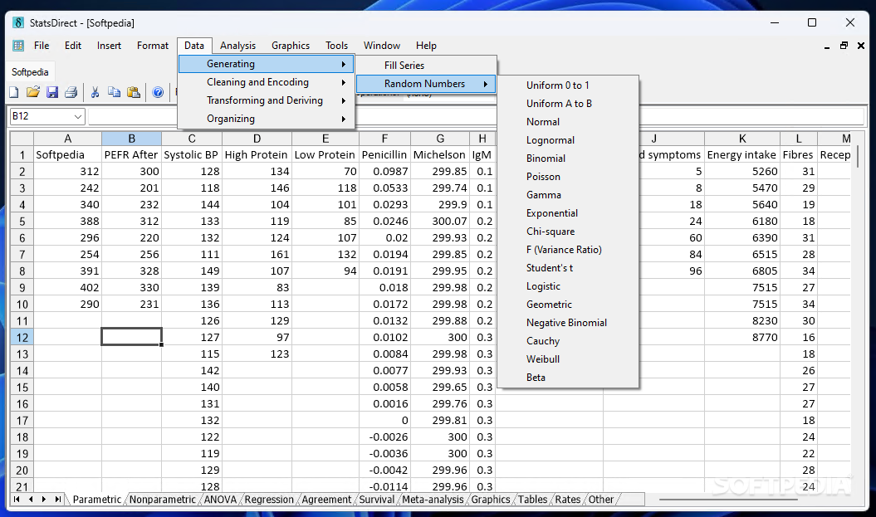
Task: Expand the Organizing submenu
Action: point(266,119)
